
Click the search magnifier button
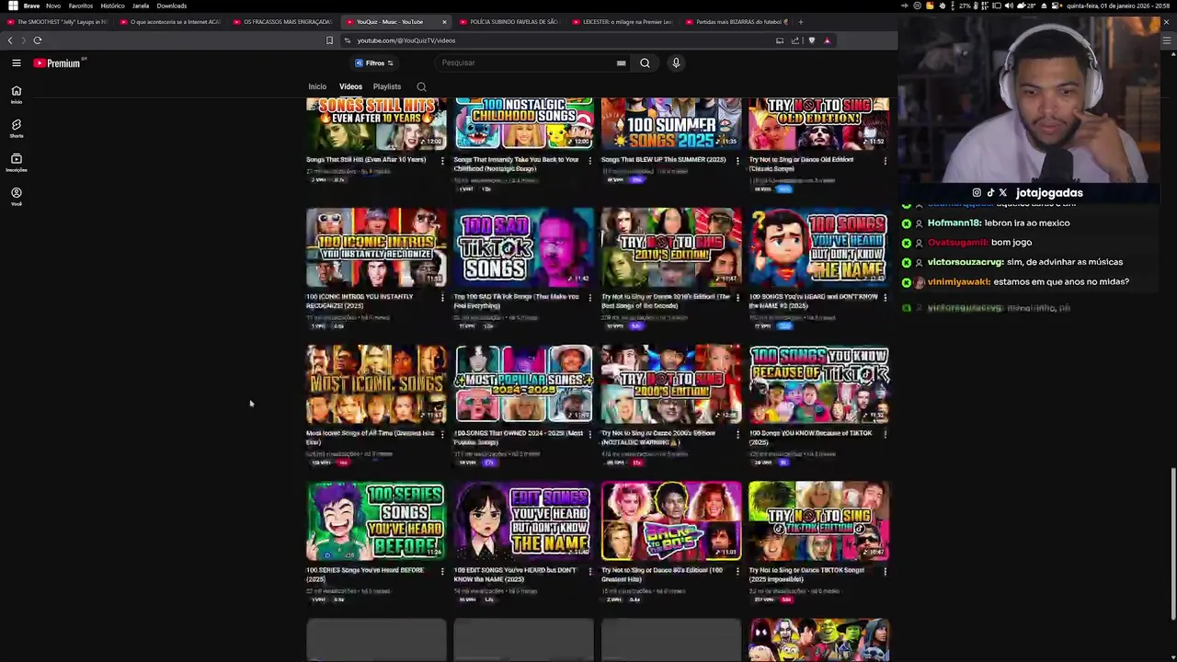click(645, 63)
